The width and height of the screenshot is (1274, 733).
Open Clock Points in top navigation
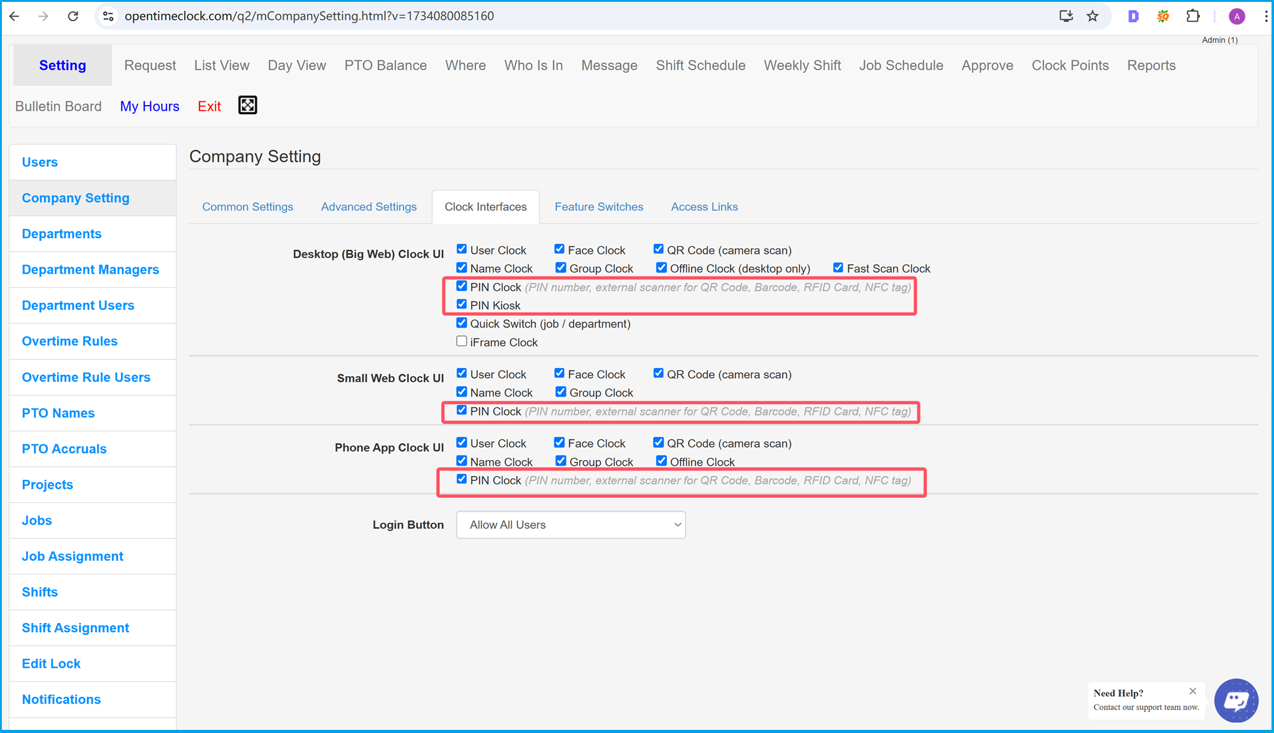click(1070, 65)
